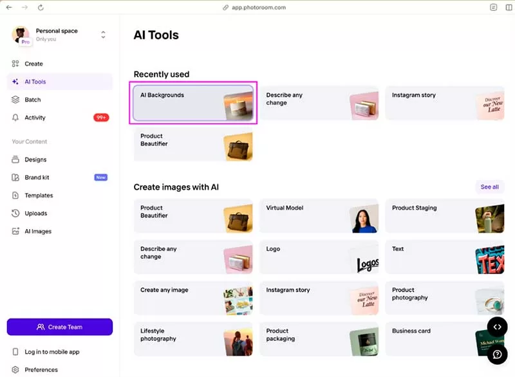
Task: Open the Product Staging tool card
Action: click(444, 216)
